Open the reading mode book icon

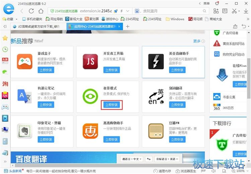pos(225,11)
